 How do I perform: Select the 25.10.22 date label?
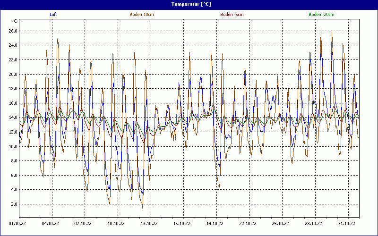point(280,224)
